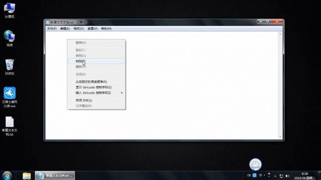Choose 粘贴(P) in the context menu
The height and width of the screenshot is (180, 321).
click(x=96, y=61)
